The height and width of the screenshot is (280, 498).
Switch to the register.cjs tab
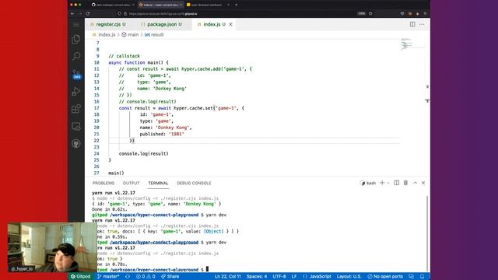pos(108,24)
